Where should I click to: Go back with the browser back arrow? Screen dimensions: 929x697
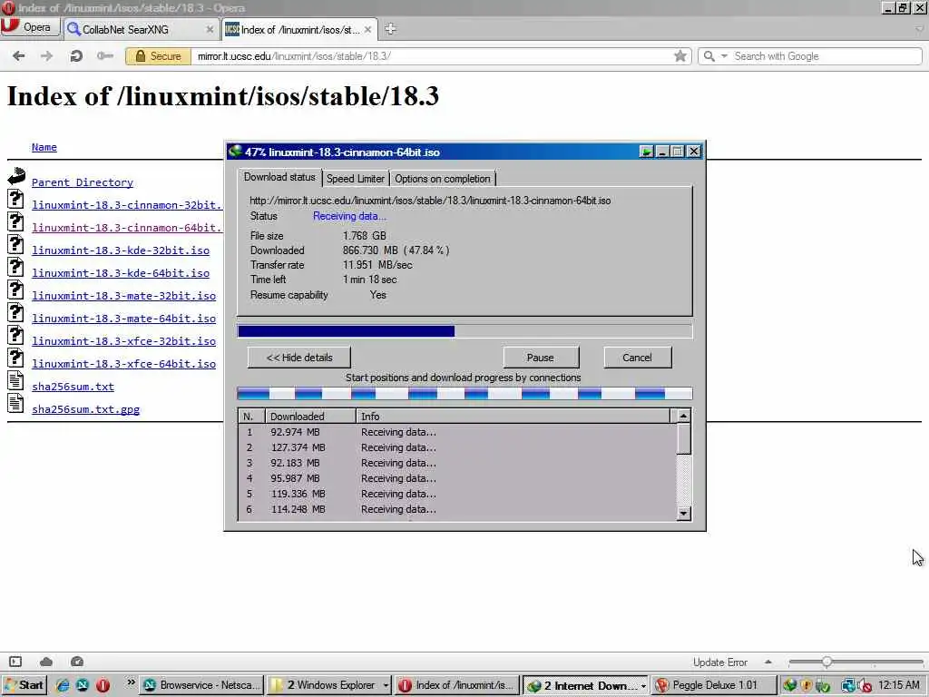(19, 56)
